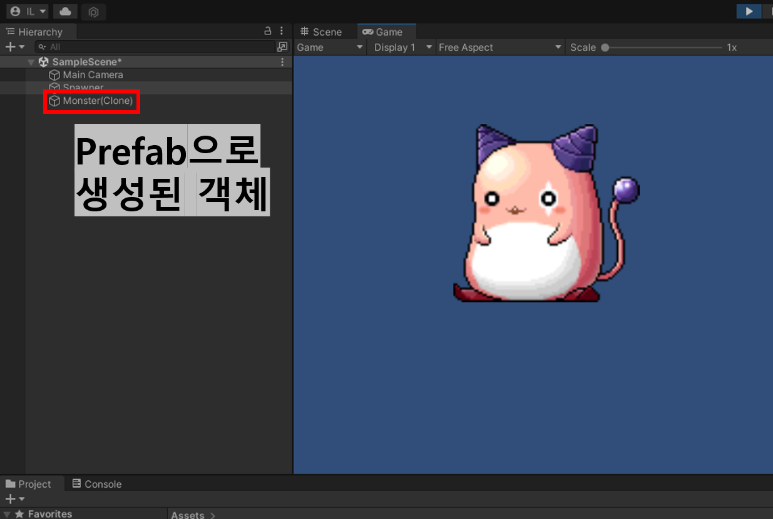Click the Hierarchy search-by-type icon
The width and height of the screenshot is (773, 519).
point(283,47)
